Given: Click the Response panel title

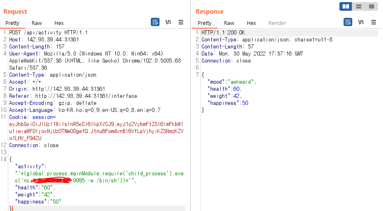Looking at the screenshot, I should 210,12.
